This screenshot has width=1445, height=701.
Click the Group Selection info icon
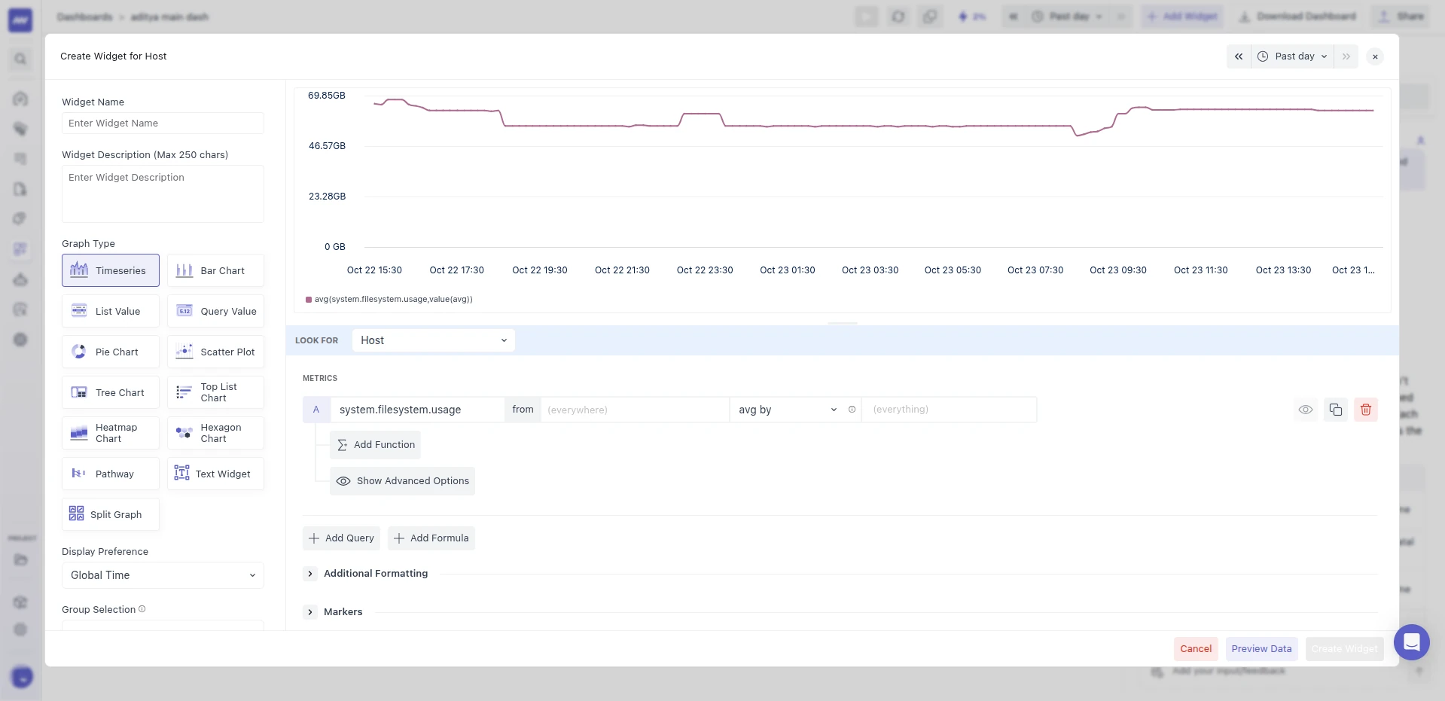[x=142, y=609]
